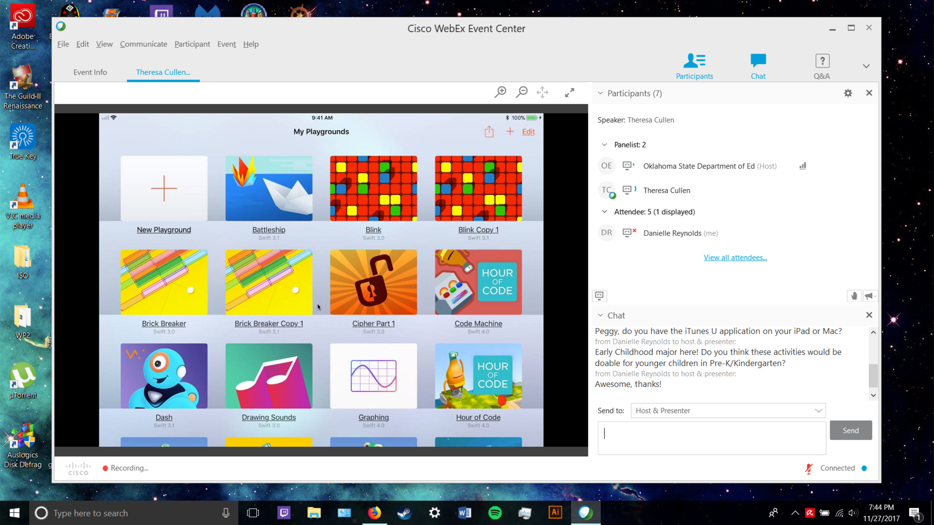Switch to the Event Info tab
The width and height of the screenshot is (934, 525).
(90, 72)
